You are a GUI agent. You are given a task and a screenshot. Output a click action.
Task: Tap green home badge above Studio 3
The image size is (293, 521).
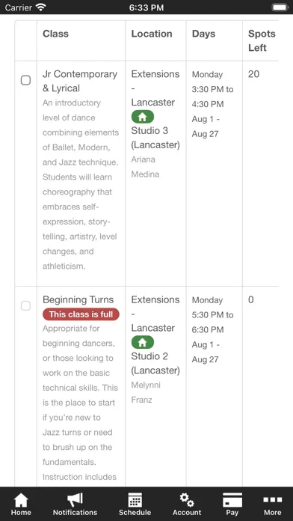pos(143,117)
